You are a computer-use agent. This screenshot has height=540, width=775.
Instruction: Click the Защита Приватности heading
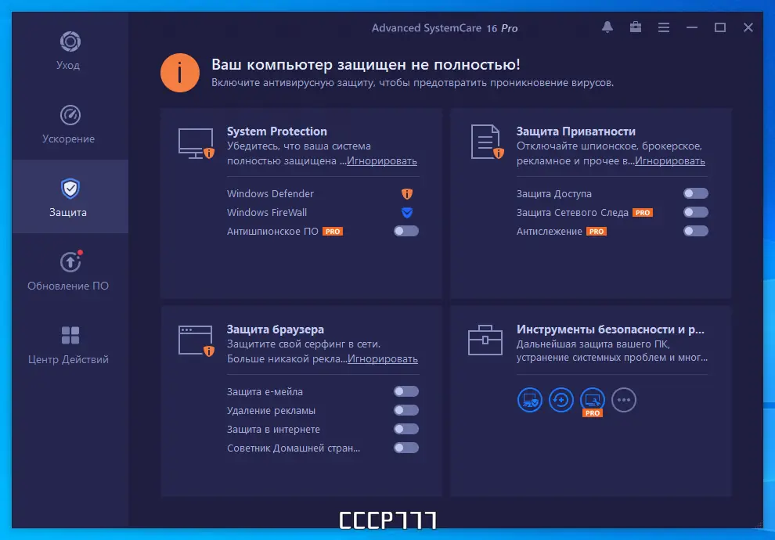click(x=576, y=131)
